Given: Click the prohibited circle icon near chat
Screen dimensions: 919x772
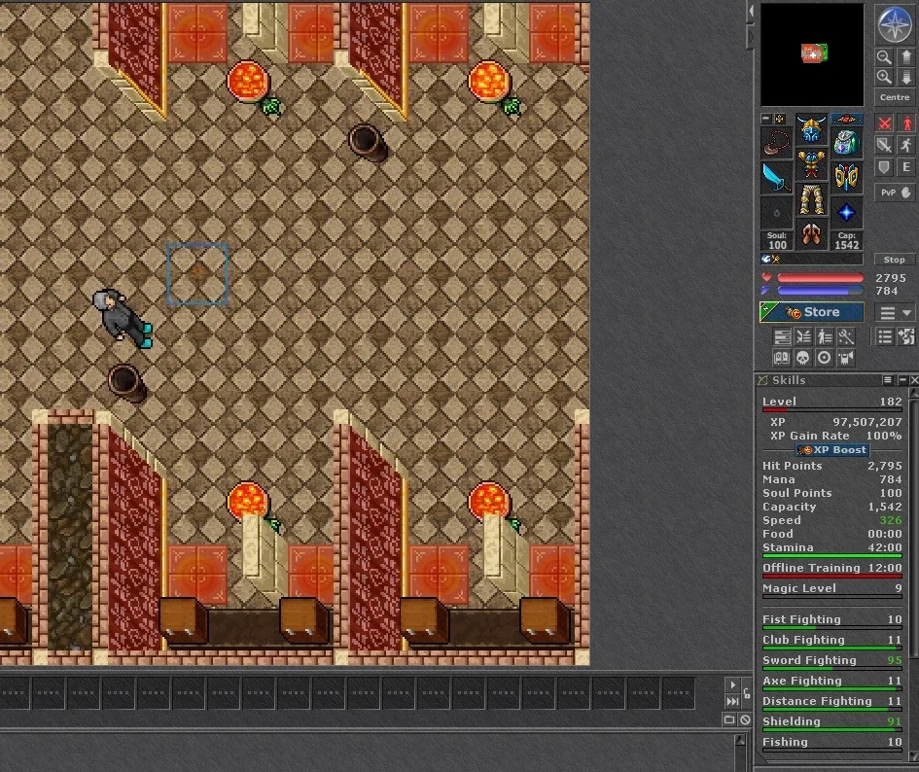Looking at the screenshot, I should tap(745, 719).
